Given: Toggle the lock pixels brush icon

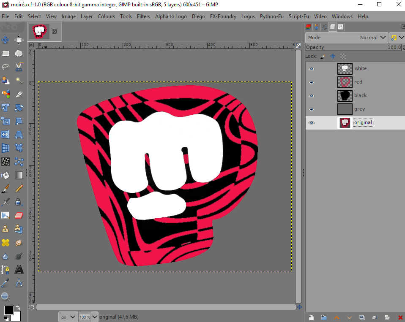Looking at the screenshot, I should tap(323, 56).
